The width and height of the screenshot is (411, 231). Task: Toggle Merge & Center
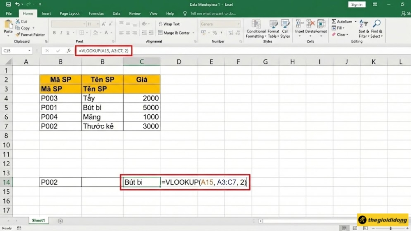pyautogui.click(x=174, y=33)
